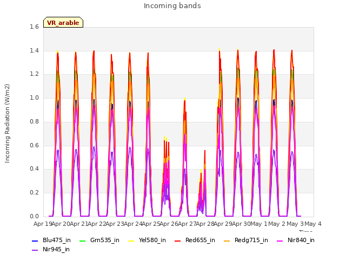
Task: Click the 0.8 y-axis tick label
Action: click(34, 121)
